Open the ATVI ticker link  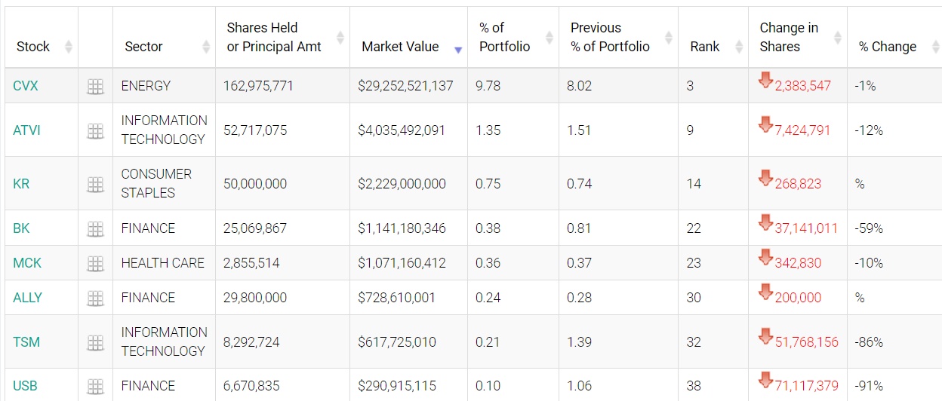pos(27,130)
